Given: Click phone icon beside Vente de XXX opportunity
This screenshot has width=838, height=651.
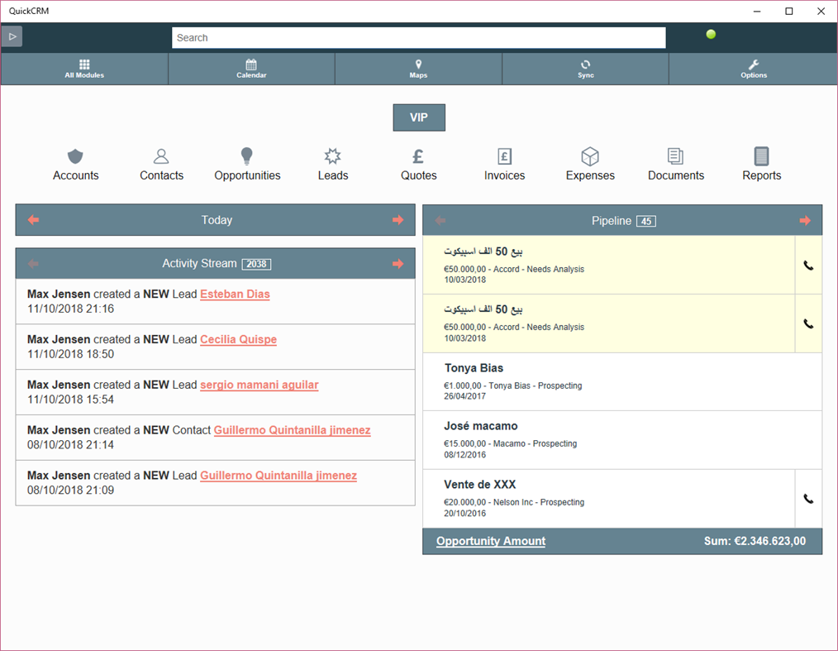Looking at the screenshot, I should click(x=807, y=499).
